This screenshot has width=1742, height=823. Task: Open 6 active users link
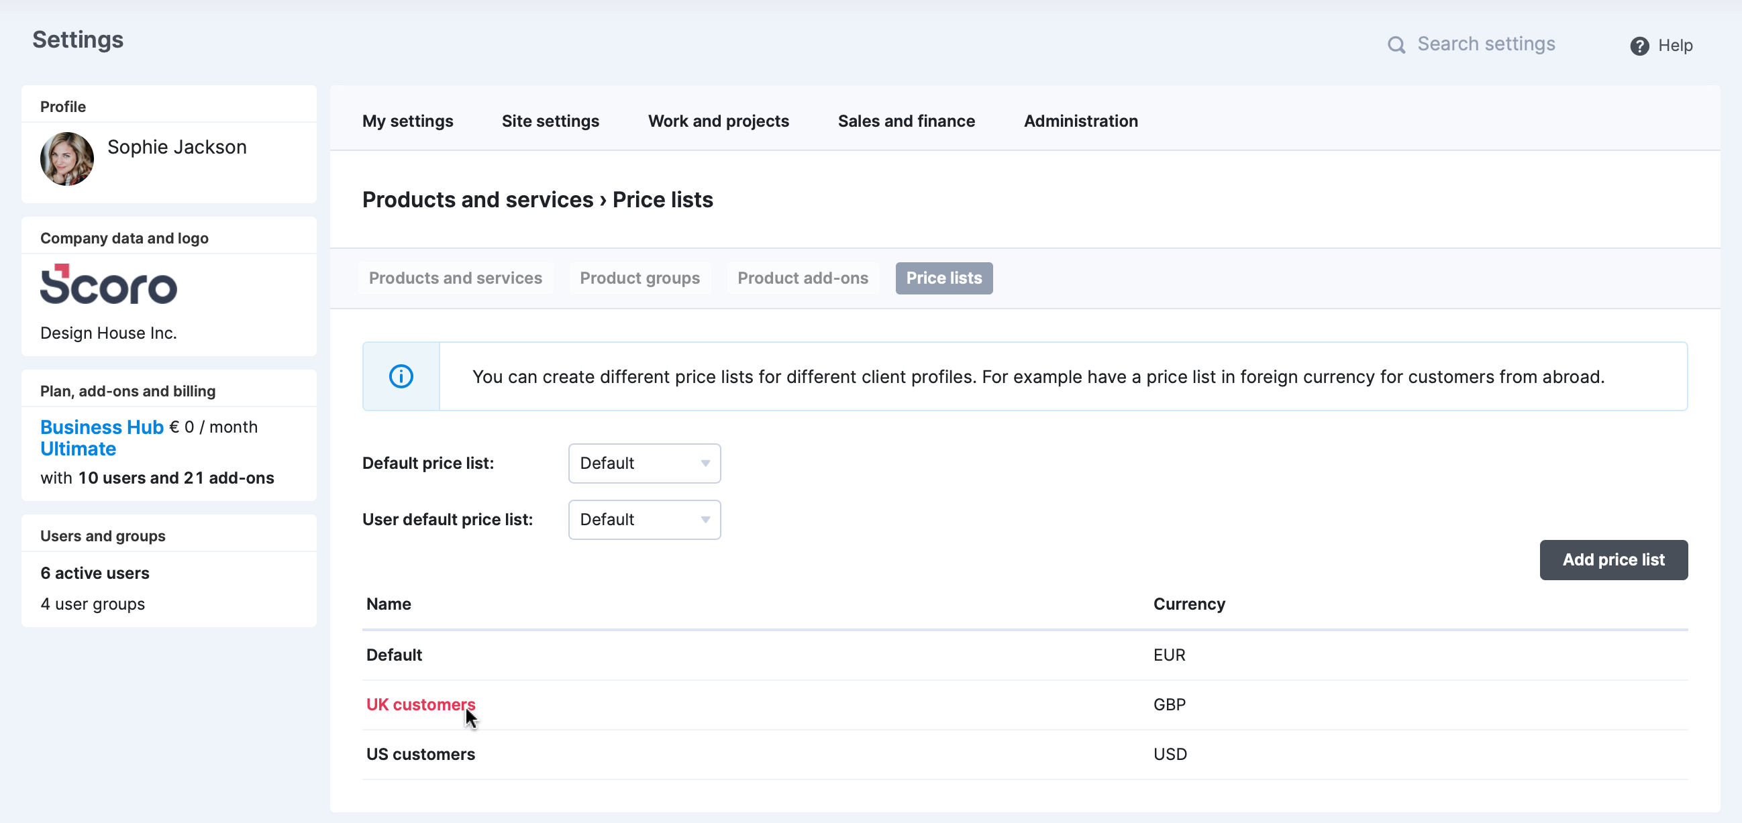click(x=95, y=573)
